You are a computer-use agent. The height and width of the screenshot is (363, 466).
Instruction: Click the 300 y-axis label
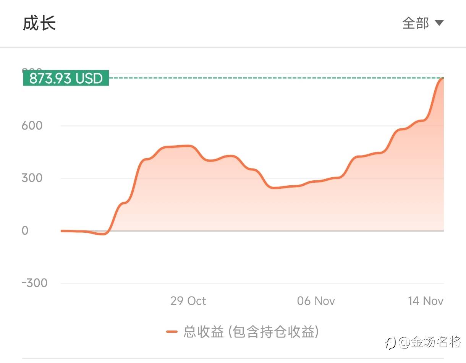coord(32,178)
